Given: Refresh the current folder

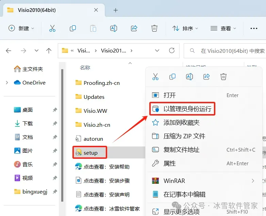Looking at the screenshot, I should point(172,50).
